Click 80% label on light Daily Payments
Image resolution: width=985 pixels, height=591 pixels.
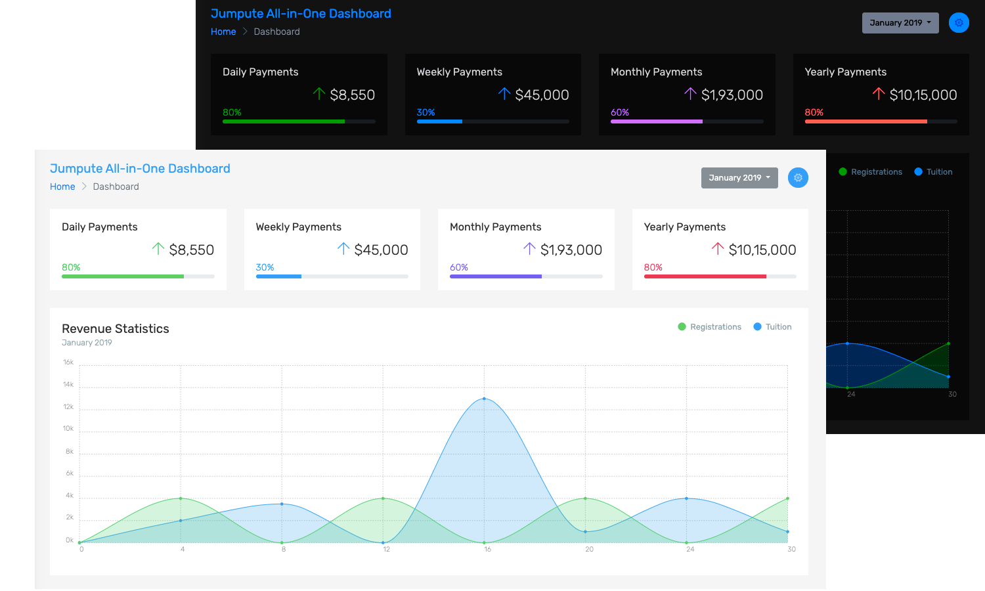[71, 267]
